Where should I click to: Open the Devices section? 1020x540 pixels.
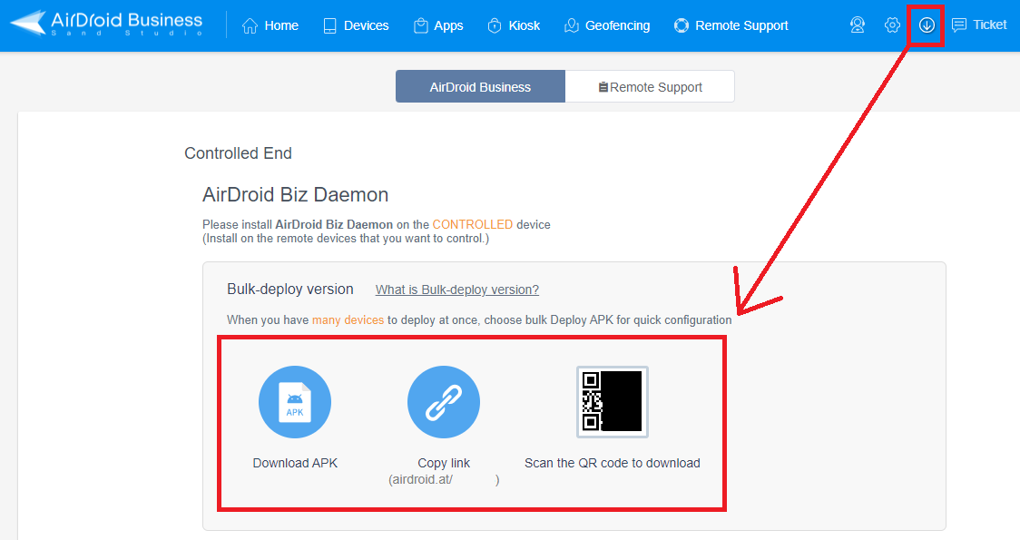pos(356,25)
